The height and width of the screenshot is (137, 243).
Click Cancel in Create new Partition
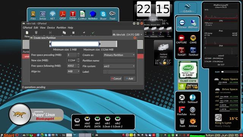point(116,79)
